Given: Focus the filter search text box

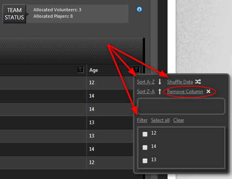Looking at the screenshot, I should [181, 106].
